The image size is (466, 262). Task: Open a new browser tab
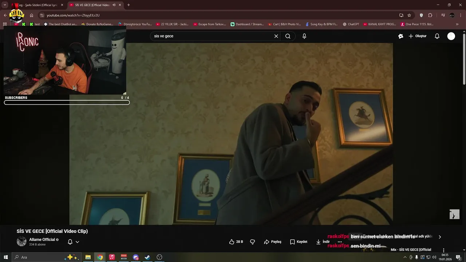129,5
